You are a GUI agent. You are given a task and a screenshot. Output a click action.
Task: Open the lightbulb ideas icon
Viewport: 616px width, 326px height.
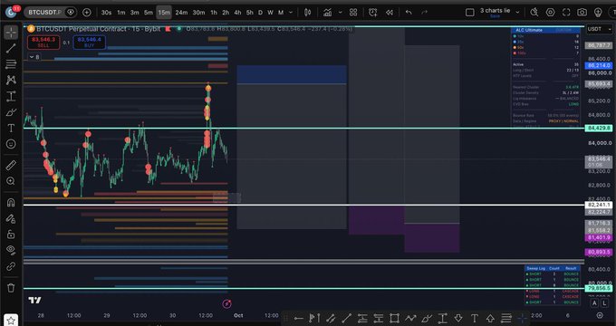click(598, 13)
